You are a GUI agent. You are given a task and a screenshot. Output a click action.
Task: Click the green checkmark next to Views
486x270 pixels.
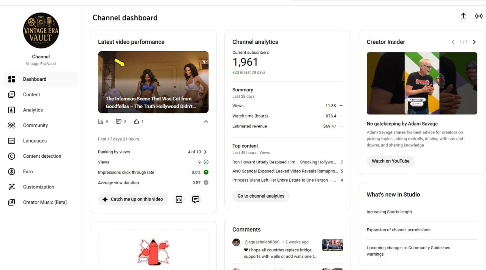pos(206,162)
